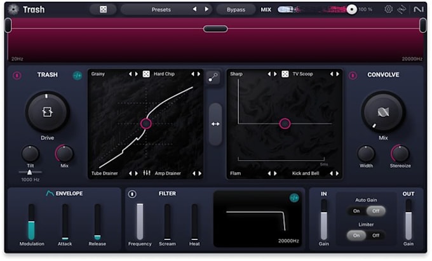Open the Presets menu
432x261 pixels.
[x=161, y=10]
